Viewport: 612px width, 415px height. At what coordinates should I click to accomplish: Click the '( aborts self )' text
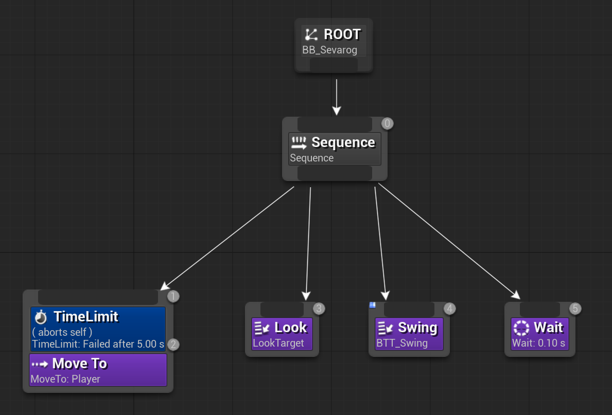point(62,332)
